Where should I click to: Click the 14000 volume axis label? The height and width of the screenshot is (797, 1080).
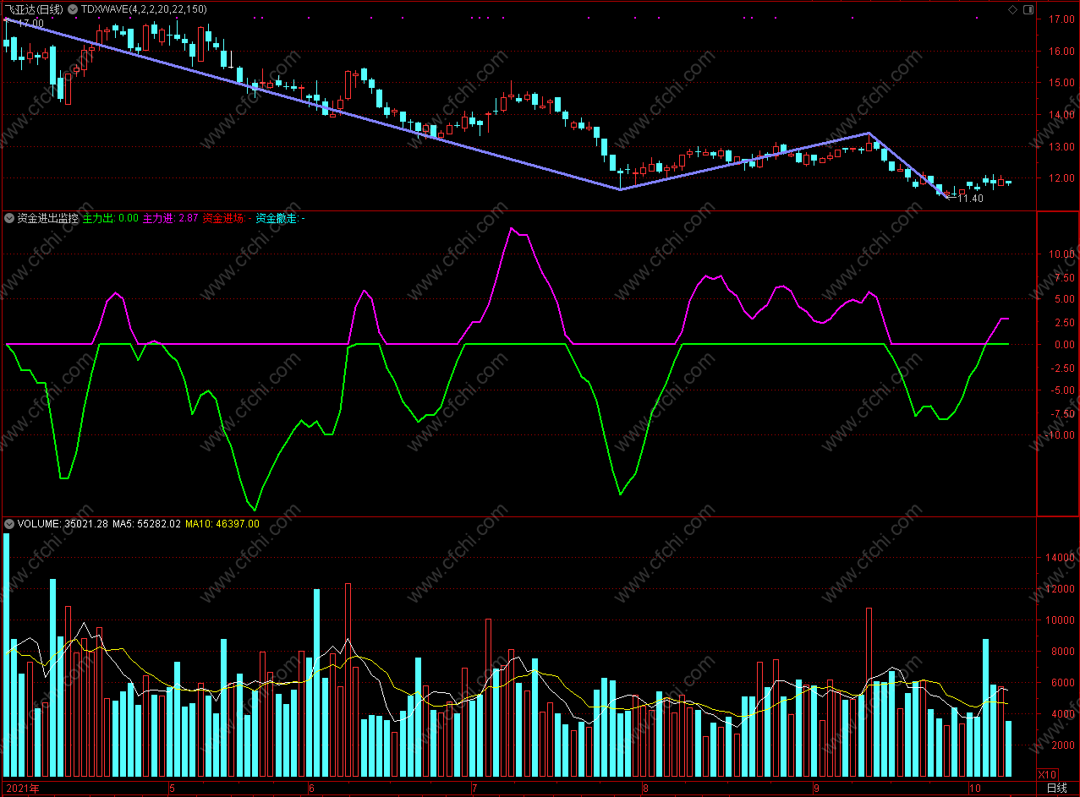(1061, 558)
